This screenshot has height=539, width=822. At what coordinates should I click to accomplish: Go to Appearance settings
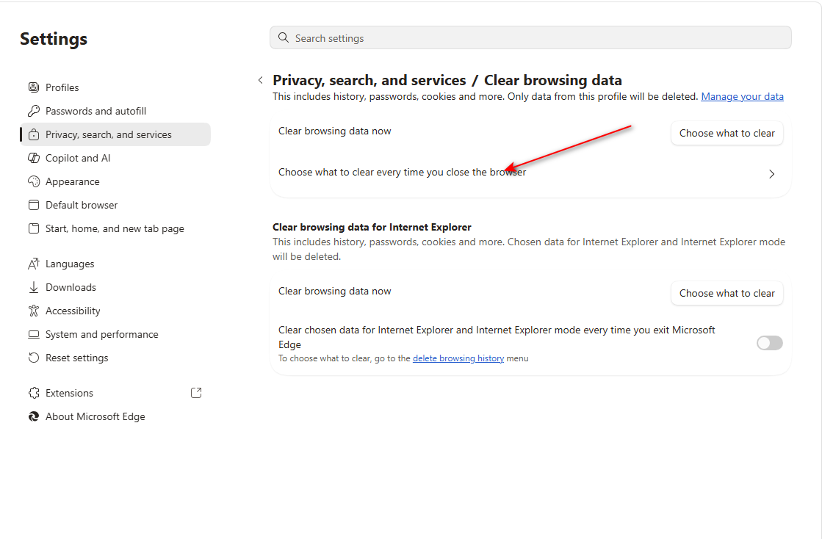[115, 182]
